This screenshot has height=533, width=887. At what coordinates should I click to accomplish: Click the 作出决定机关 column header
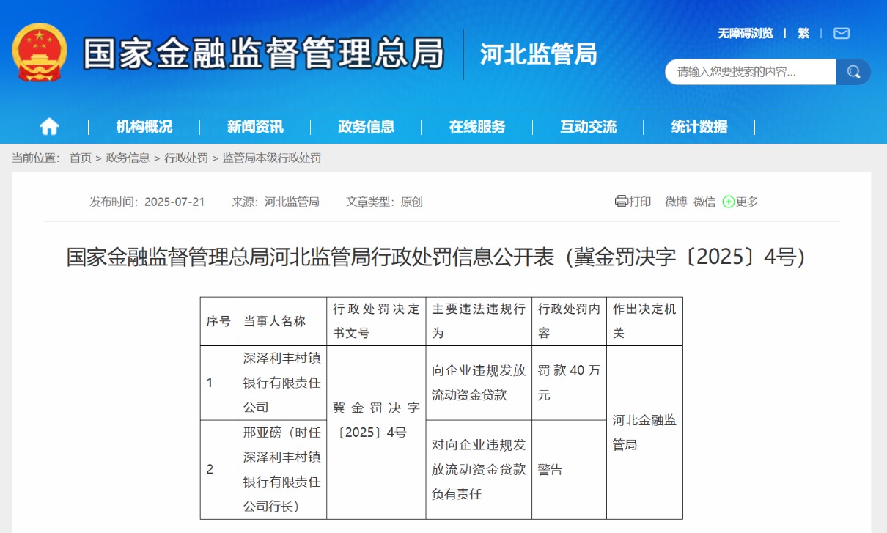click(x=644, y=321)
